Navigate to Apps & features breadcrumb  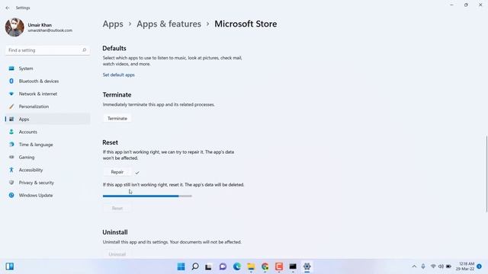tap(169, 24)
